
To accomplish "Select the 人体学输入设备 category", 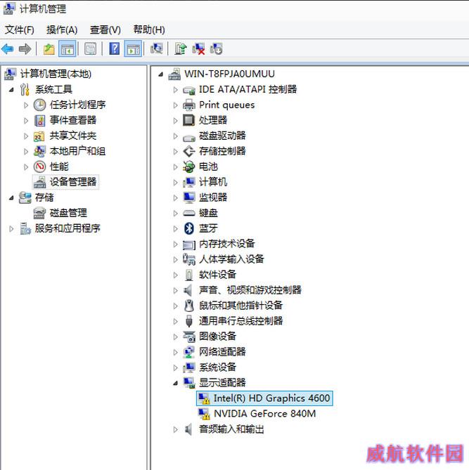I will point(231,259).
